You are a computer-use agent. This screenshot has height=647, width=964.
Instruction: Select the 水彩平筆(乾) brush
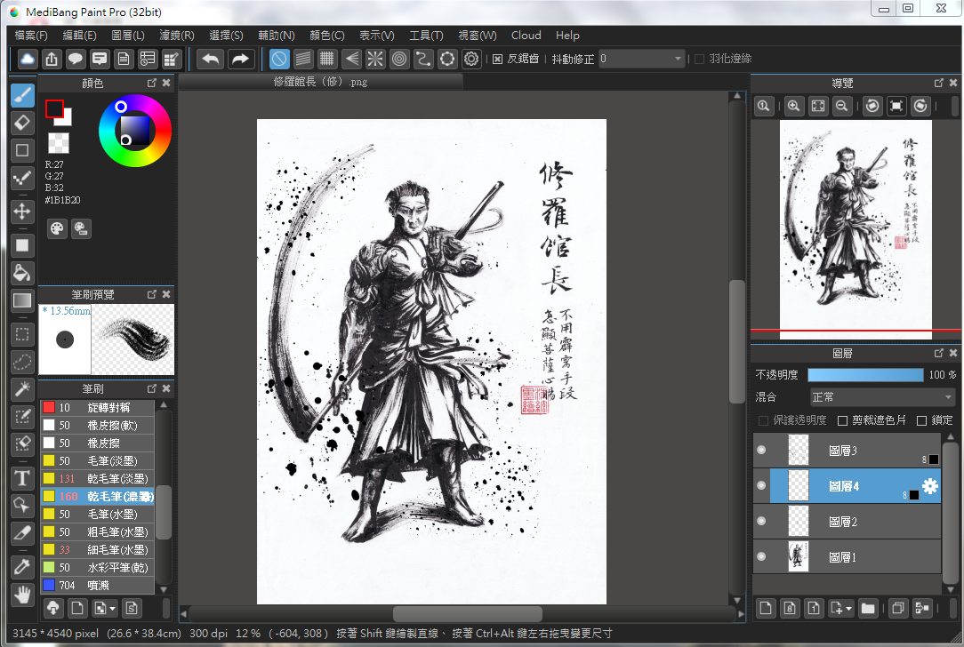click(97, 567)
